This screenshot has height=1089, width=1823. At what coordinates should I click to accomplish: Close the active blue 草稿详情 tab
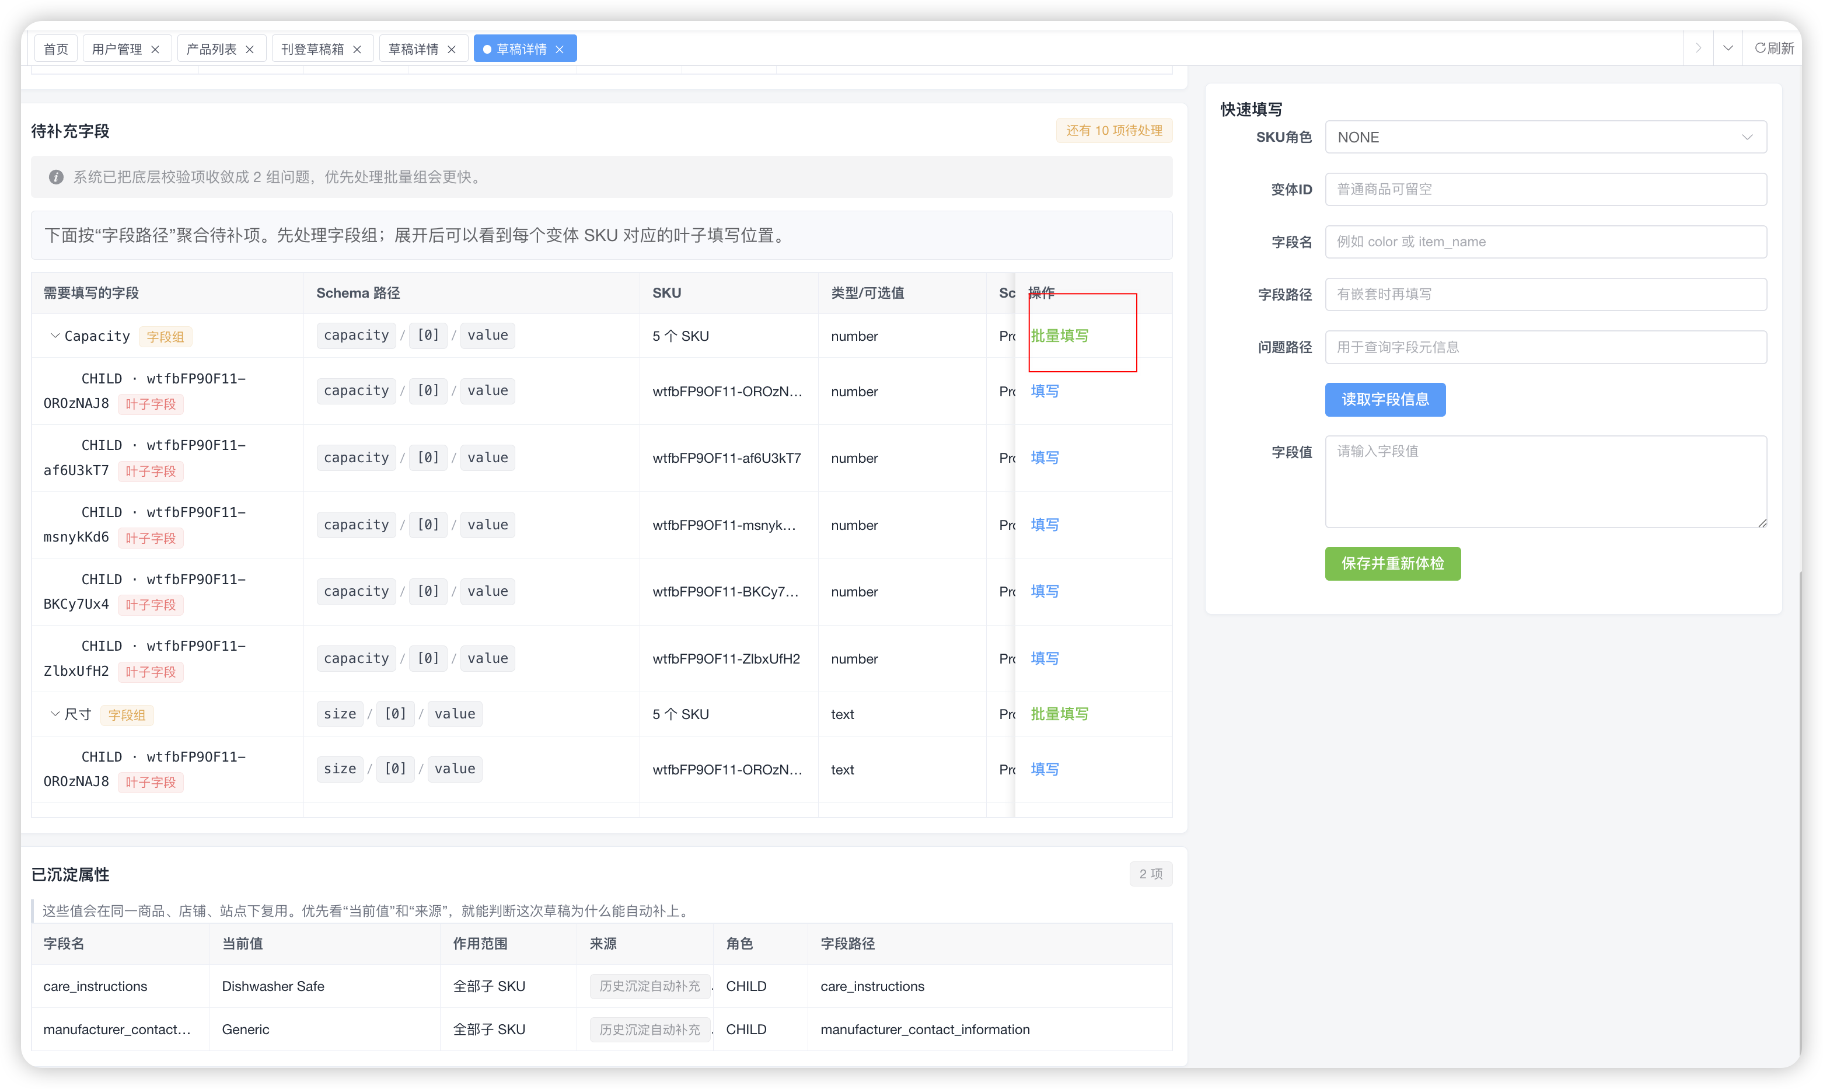(x=560, y=49)
